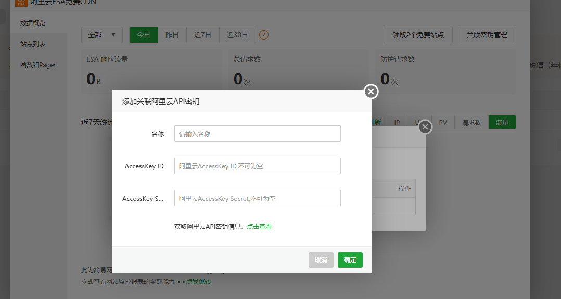Close the add API key dialog
Viewport: 561px width, 299px height.
click(x=371, y=92)
